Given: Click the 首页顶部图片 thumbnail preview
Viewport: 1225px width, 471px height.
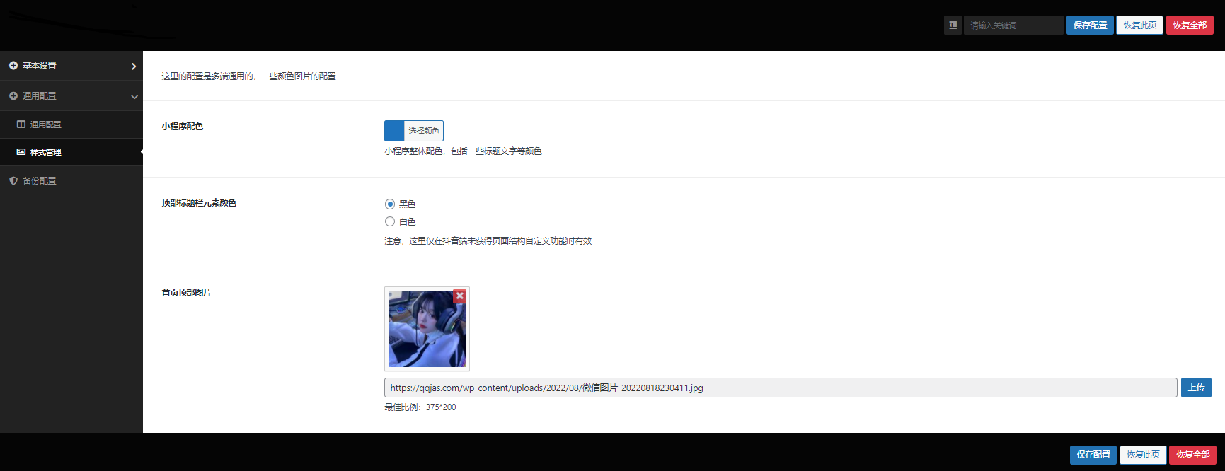Looking at the screenshot, I should (427, 329).
